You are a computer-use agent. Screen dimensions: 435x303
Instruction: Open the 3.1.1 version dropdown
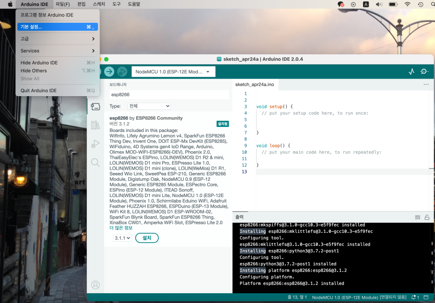point(122,238)
